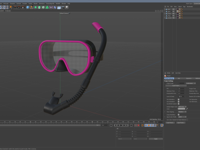200x150 pixels.
Task: Click the timeline frame ruler
Action: 78,122
